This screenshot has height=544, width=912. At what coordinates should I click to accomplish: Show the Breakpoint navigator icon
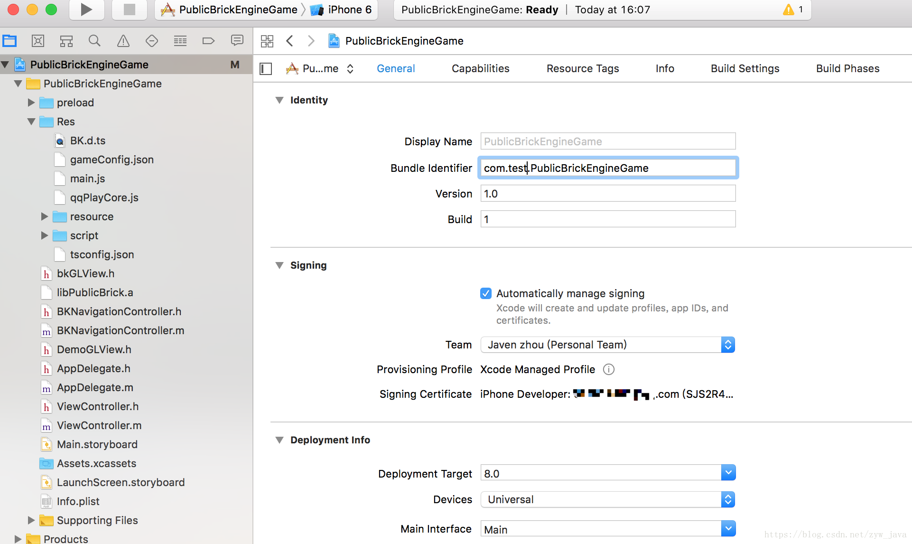(208, 41)
